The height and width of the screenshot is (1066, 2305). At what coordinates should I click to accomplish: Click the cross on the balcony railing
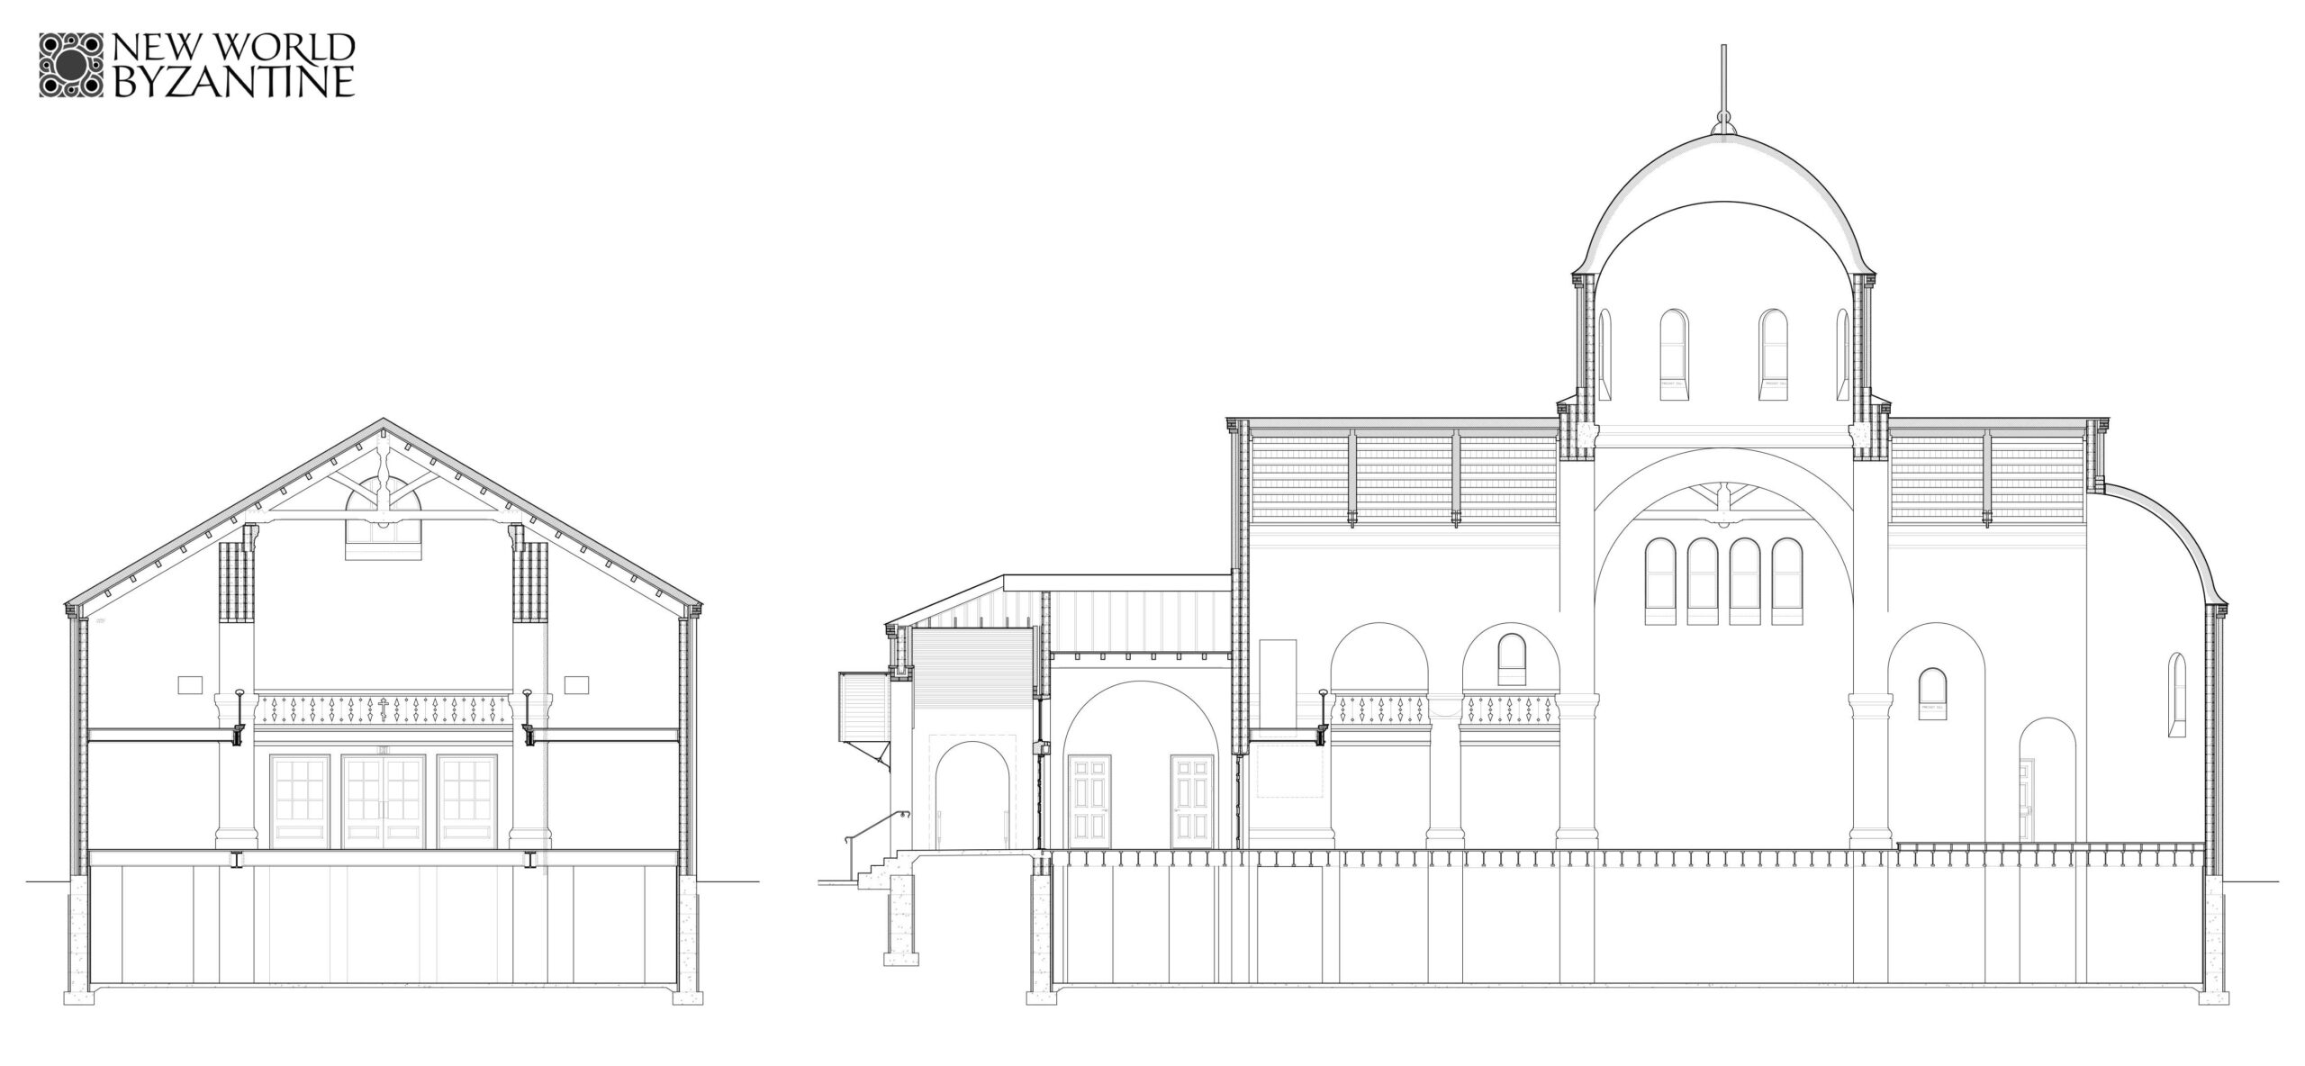coord(384,709)
